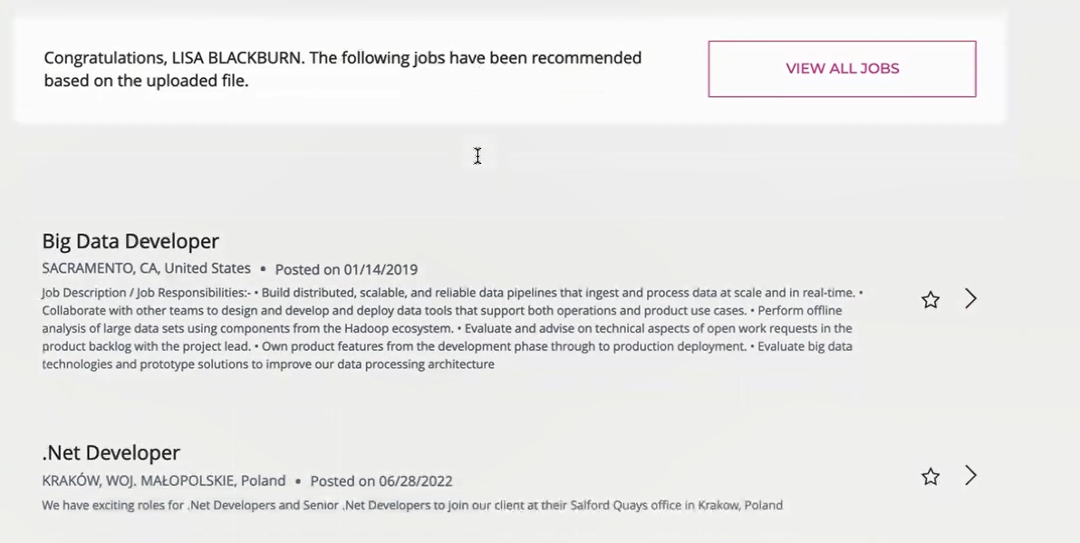Viewport: 1080px width, 543px height.
Task: Open the Big Data Developer job title
Action: tap(130, 241)
